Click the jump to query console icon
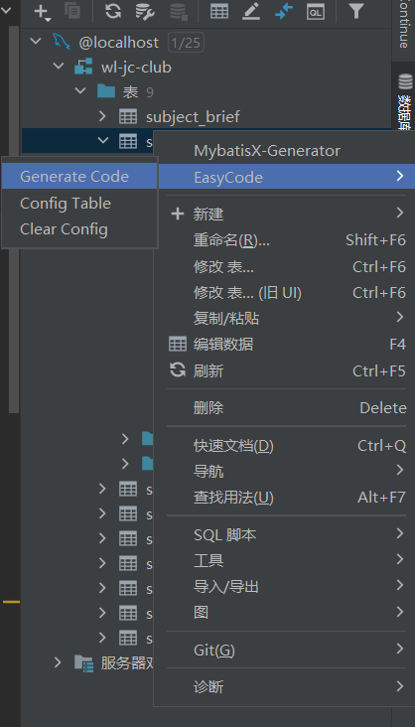This screenshot has height=727, width=415. [284, 11]
